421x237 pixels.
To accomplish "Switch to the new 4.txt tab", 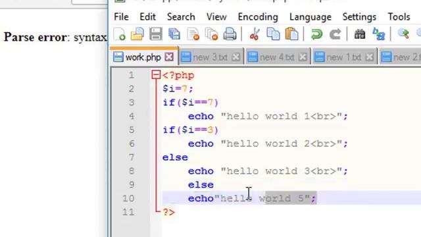I will click(x=278, y=57).
